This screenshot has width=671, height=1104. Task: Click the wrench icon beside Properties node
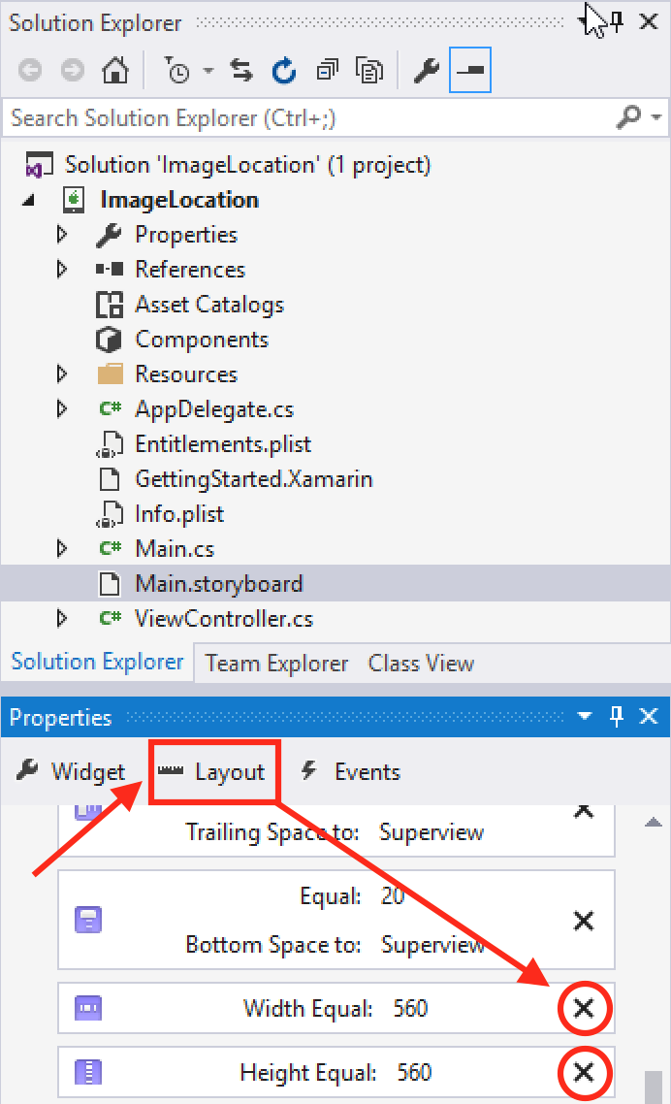click(x=109, y=235)
